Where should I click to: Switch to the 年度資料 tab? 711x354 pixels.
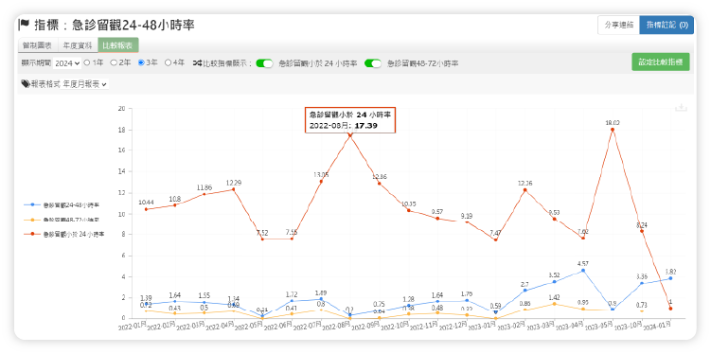pos(78,45)
